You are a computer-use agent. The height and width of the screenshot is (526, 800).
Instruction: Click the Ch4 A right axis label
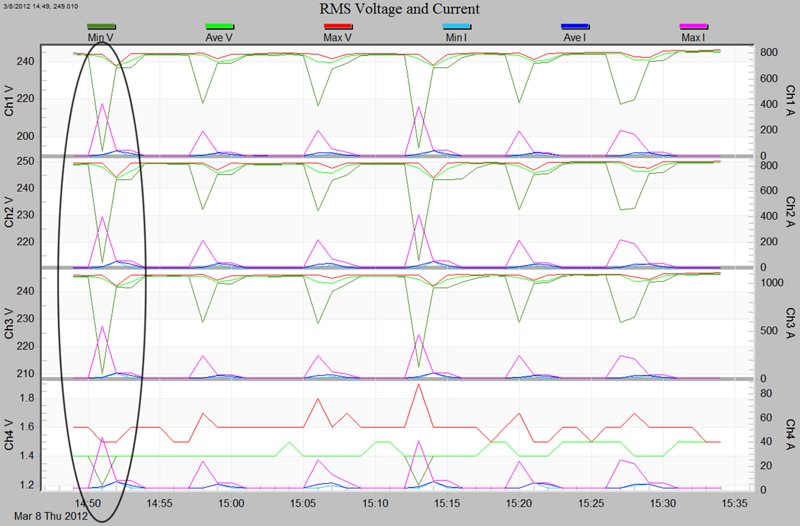pos(790,434)
